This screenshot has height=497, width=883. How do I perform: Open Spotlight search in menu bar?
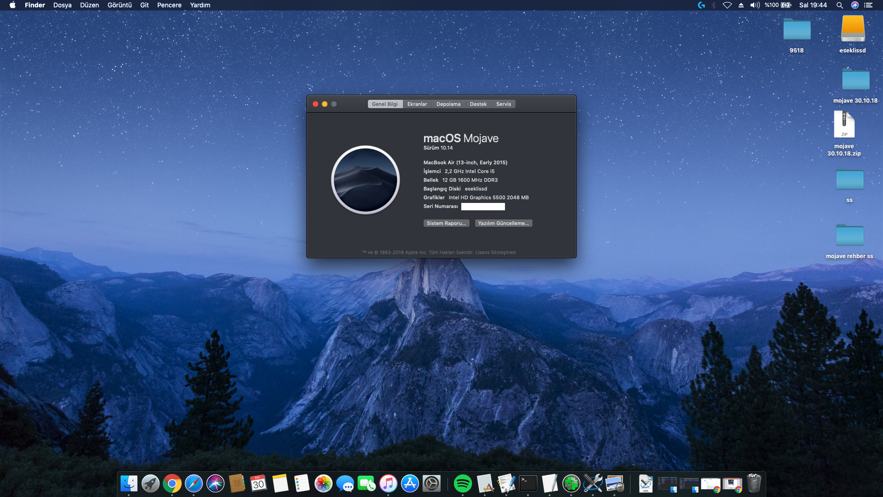839,5
